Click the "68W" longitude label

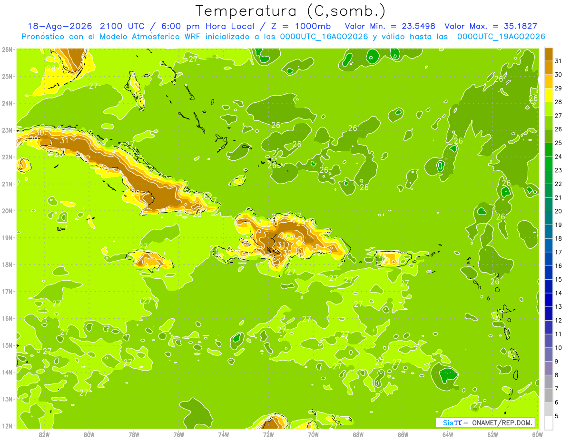pos(358,434)
